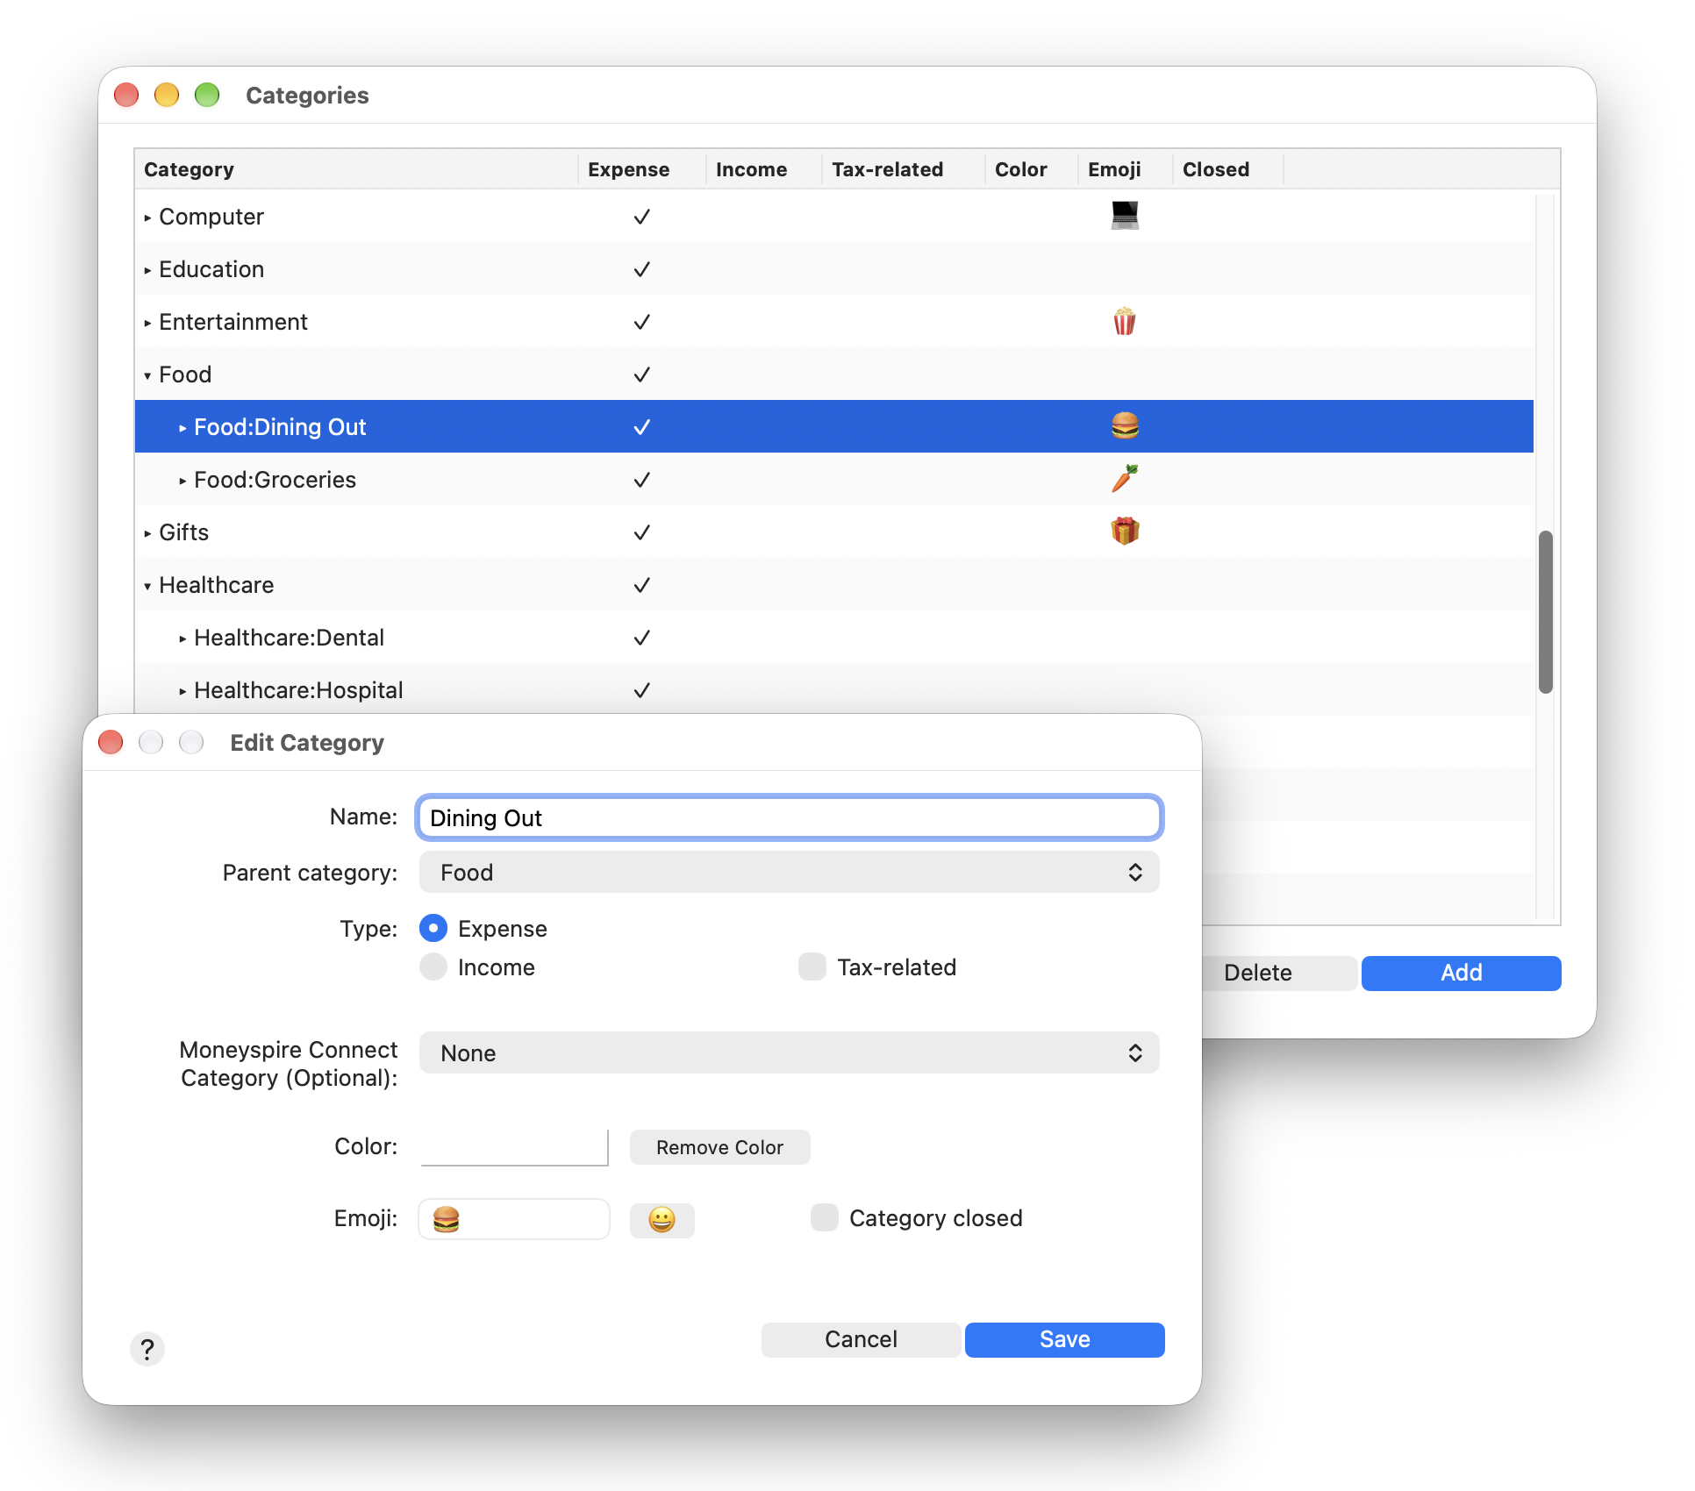
Task: Click the Emoji text field
Action: click(x=514, y=1219)
